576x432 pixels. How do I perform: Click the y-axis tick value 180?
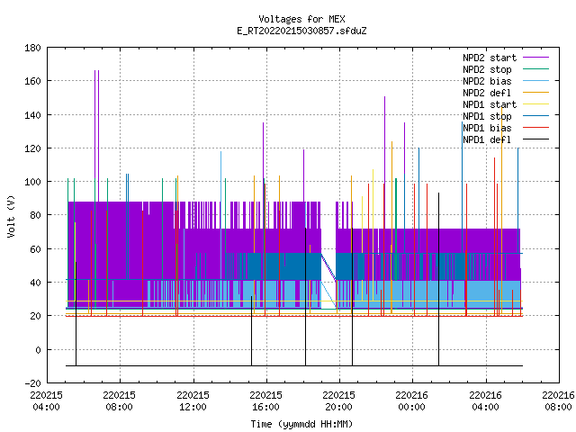(x=32, y=48)
